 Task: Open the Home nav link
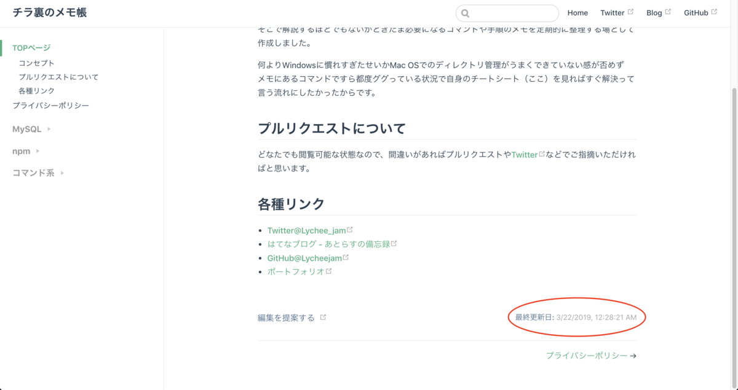tap(577, 13)
